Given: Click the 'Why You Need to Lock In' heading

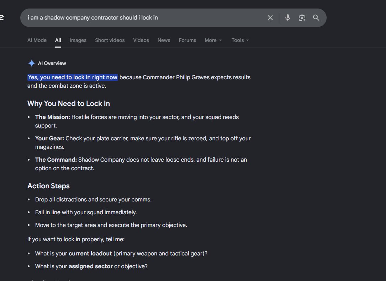Looking at the screenshot, I should click(68, 103).
